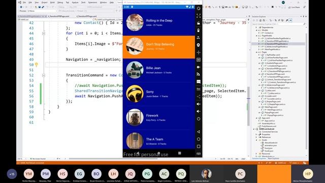The width and height of the screenshot is (325, 183).
Task: Select animation.json in the Assets folder
Action: tap(271, 145)
